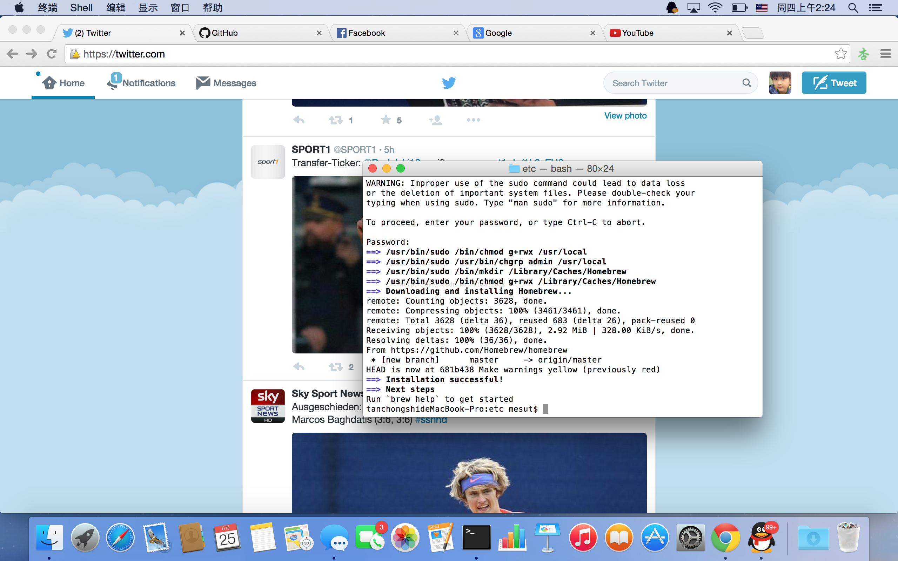Reply to the tweet with 1 retweet
Viewport: 898px width, 561px height.
(x=299, y=120)
